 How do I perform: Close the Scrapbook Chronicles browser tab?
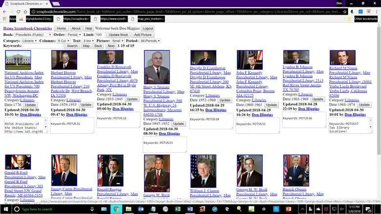click(x=47, y=3)
